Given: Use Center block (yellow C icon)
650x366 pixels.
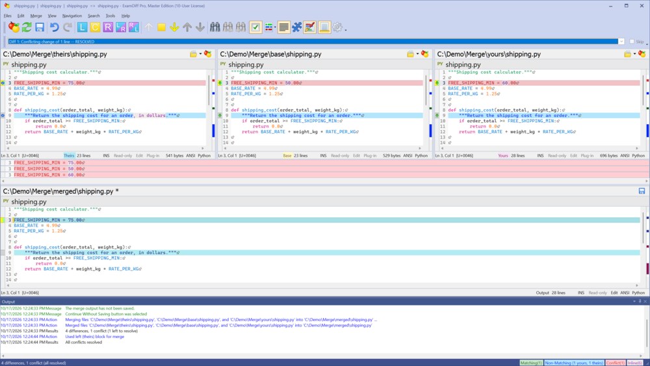Looking at the screenshot, I should [x=95, y=27].
